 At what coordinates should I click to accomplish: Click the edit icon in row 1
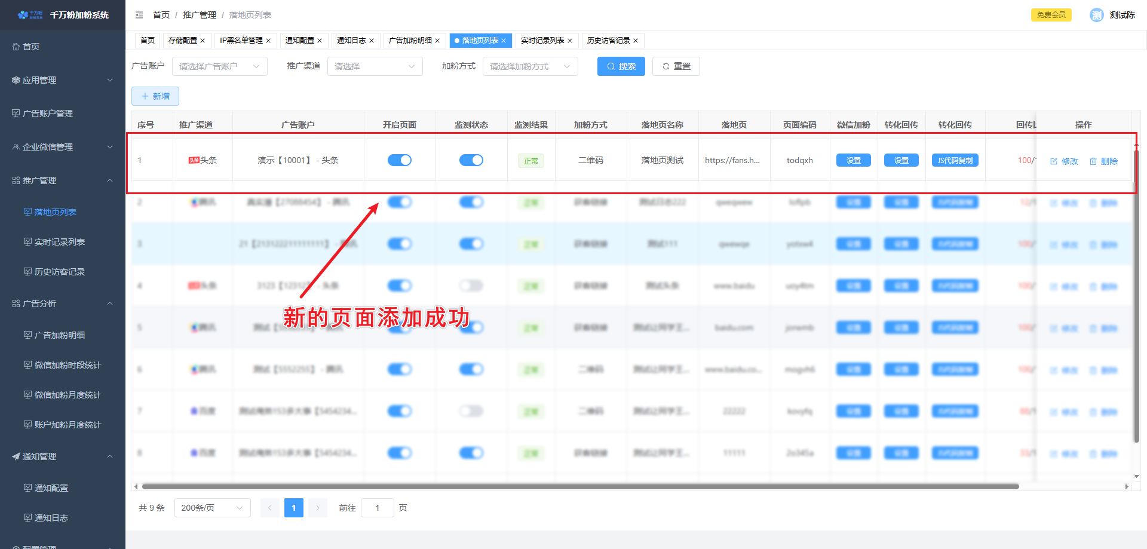tap(1054, 161)
